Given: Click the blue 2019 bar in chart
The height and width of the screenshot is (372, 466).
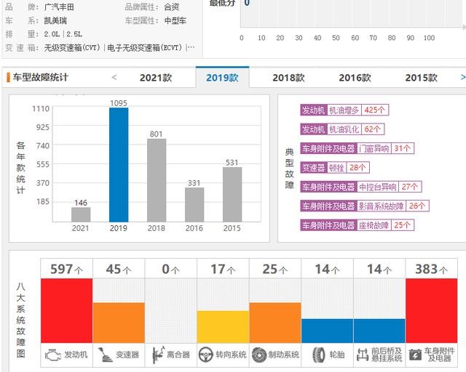Looking at the screenshot, I should [119, 165].
